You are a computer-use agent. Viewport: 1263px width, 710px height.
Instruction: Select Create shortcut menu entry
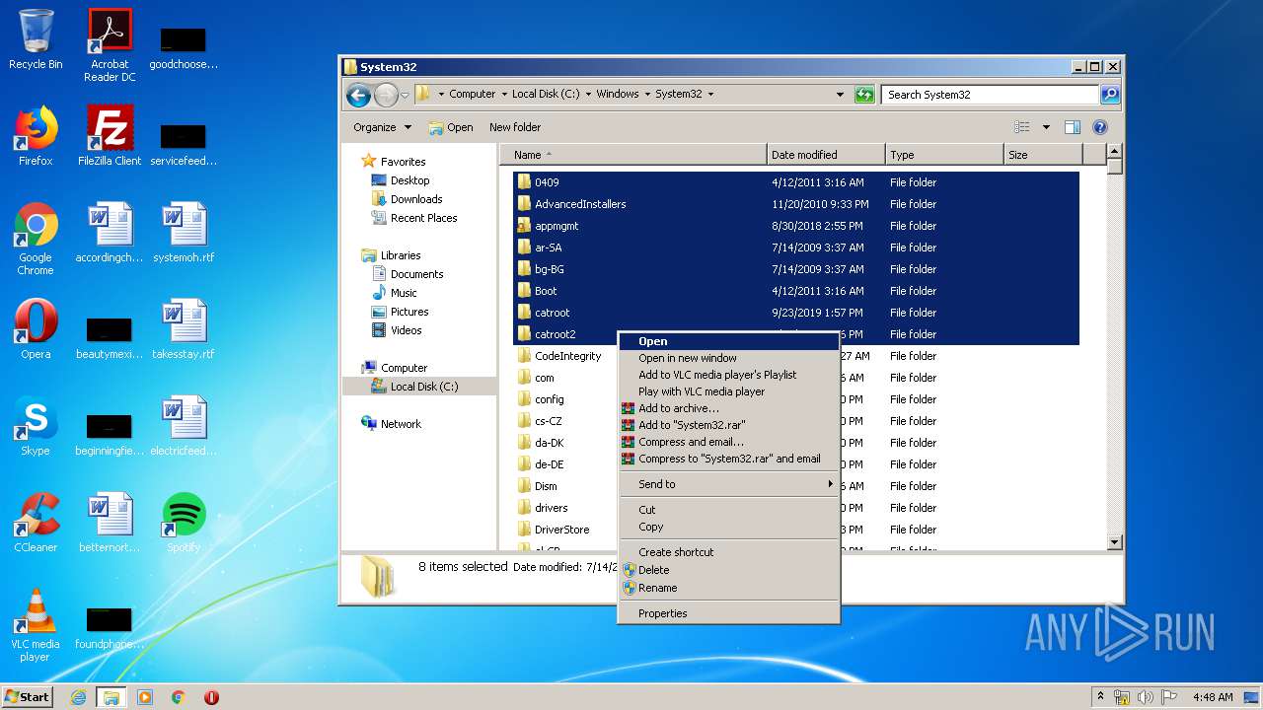tap(728, 552)
